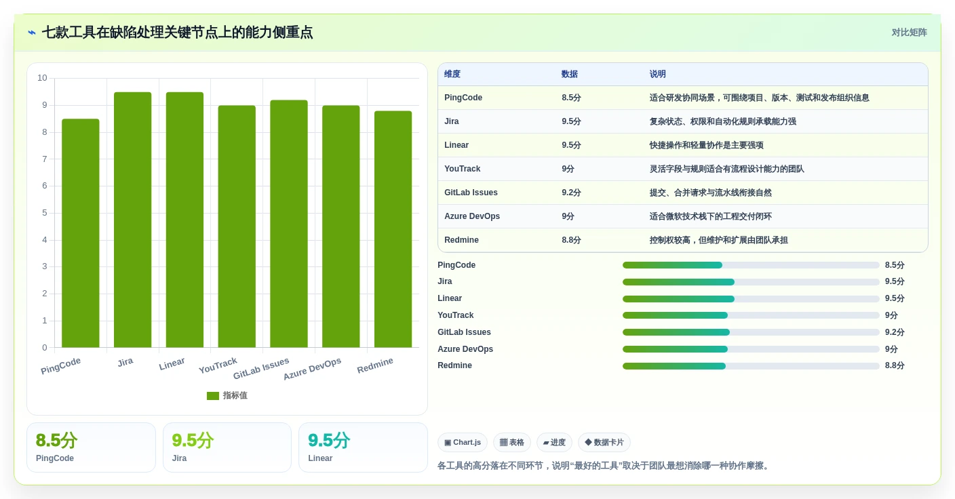
Task: Click the 9.2分 table cell
Action: (571, 193)
